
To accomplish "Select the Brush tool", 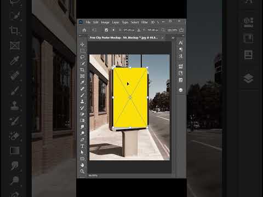I will (x=82, y=95).
